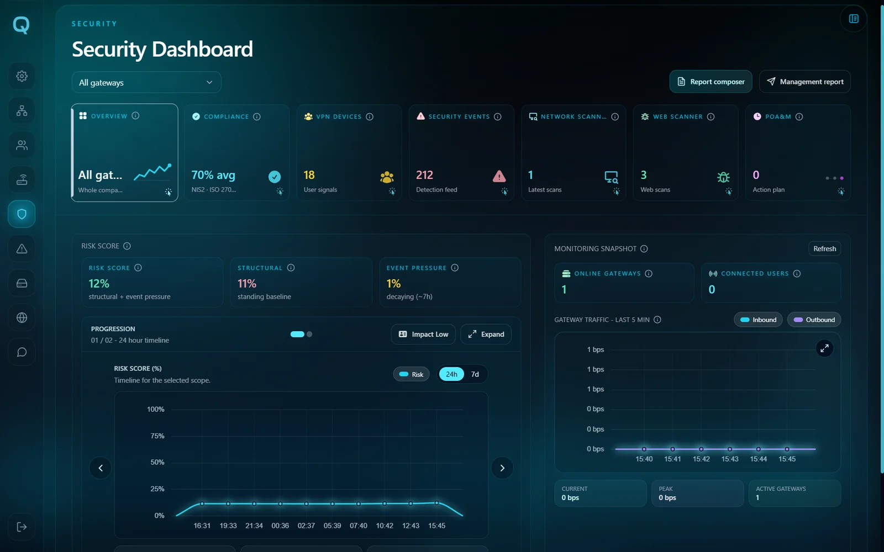Open the Network Scanner tab card
Screen dimensions: 884x552
pyautogui.click(x=573, y=153)
